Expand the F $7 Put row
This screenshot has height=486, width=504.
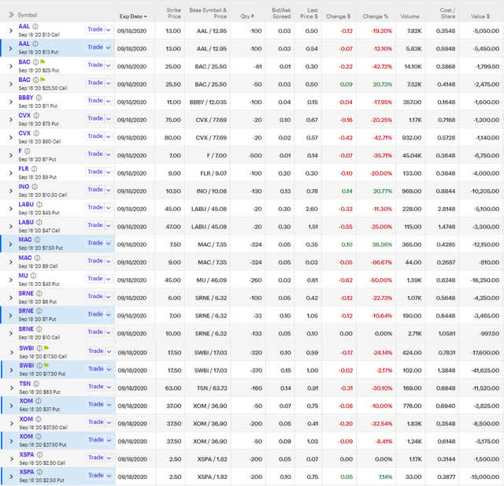pyautogui.click(x=10, y=156)
